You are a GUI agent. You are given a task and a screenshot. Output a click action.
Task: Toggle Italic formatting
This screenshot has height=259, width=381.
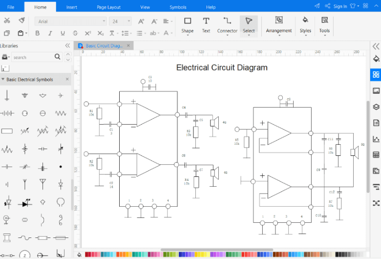tap(50, 33)
